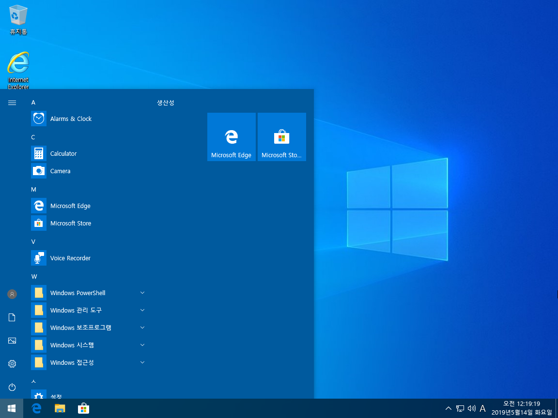The width and height of the screenshot is (558, 418).
Task: Open Microsoft Edge icon in the app list
Action: 38,206
